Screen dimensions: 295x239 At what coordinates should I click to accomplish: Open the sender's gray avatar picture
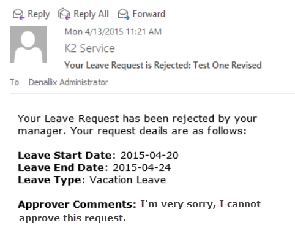29,45
